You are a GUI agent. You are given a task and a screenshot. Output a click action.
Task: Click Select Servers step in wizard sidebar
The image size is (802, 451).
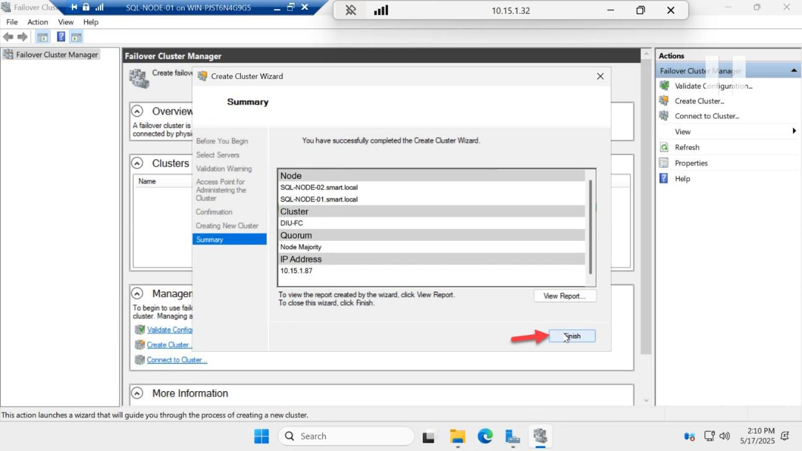coord(217,155)
